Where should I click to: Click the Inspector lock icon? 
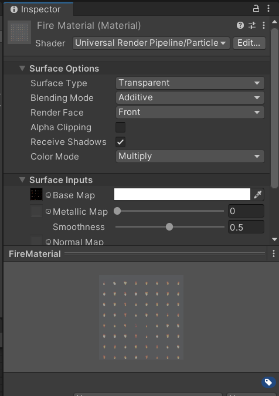point(256,9)
